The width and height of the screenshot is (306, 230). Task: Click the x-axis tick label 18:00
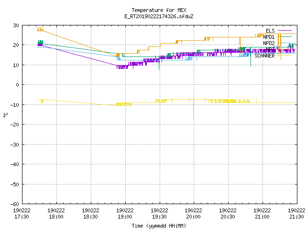pyautogui.click(x=56, y=217)
